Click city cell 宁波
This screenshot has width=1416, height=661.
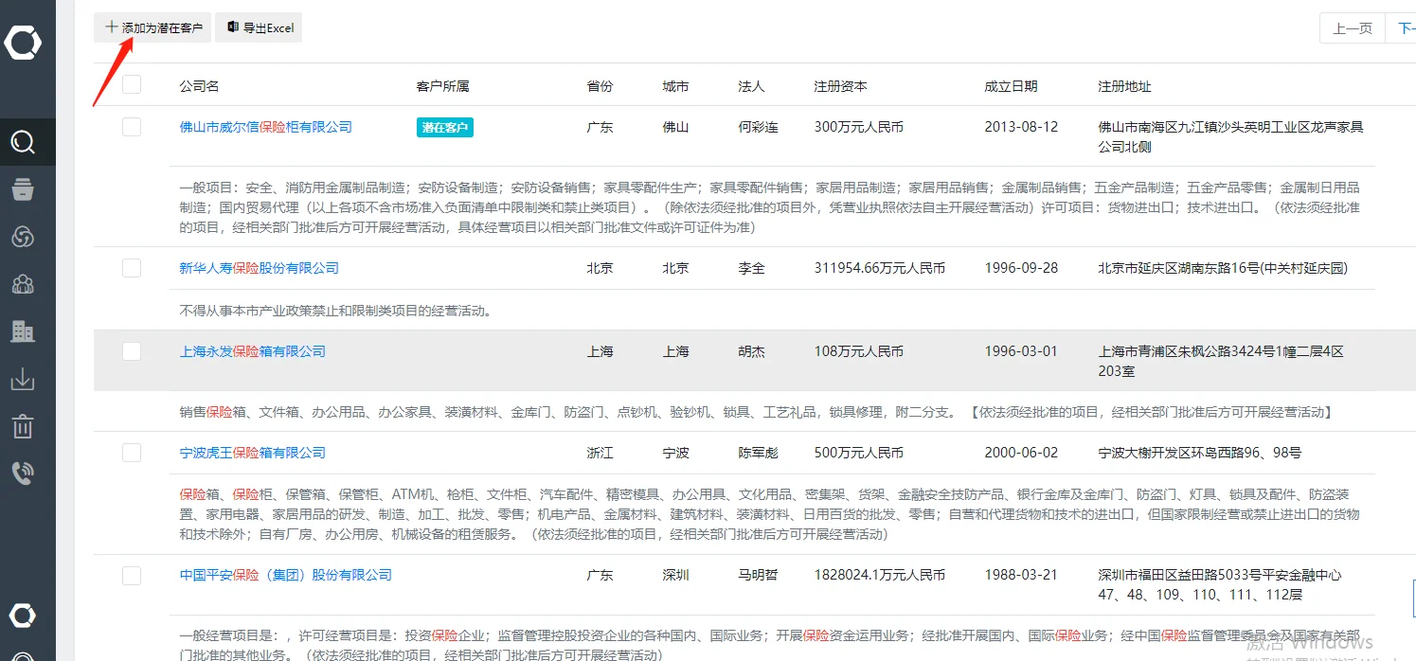pos(675,453)
